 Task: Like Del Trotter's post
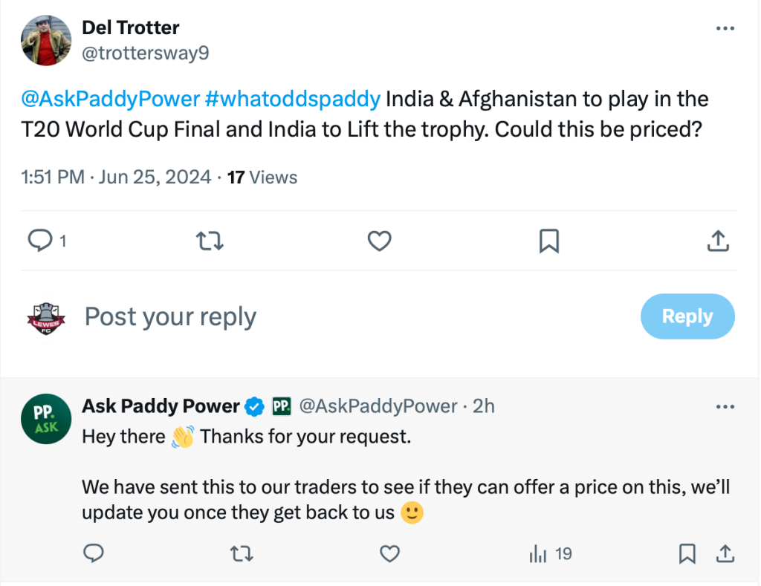click(379, 241)
